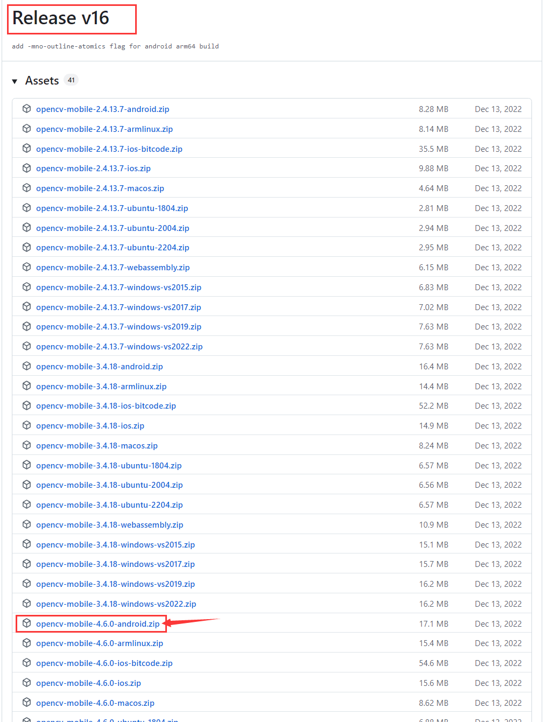Download opencv-mobile-2.4.13.7-windows-vs2015.zip
The width and height of the screenshot is (553, 722).
(118, 288)
